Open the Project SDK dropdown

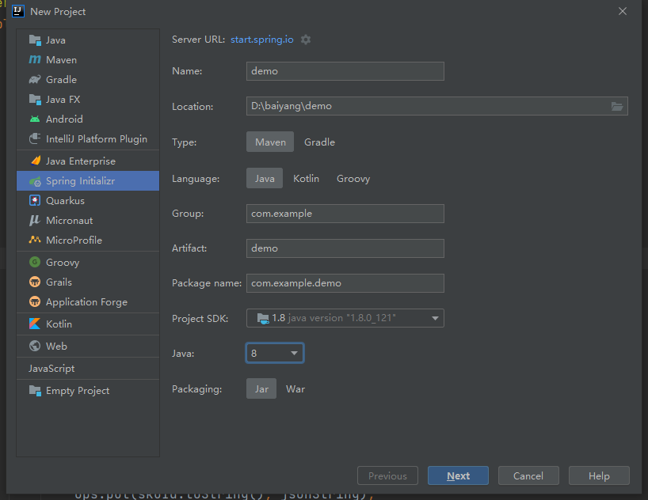pos(345,318)
